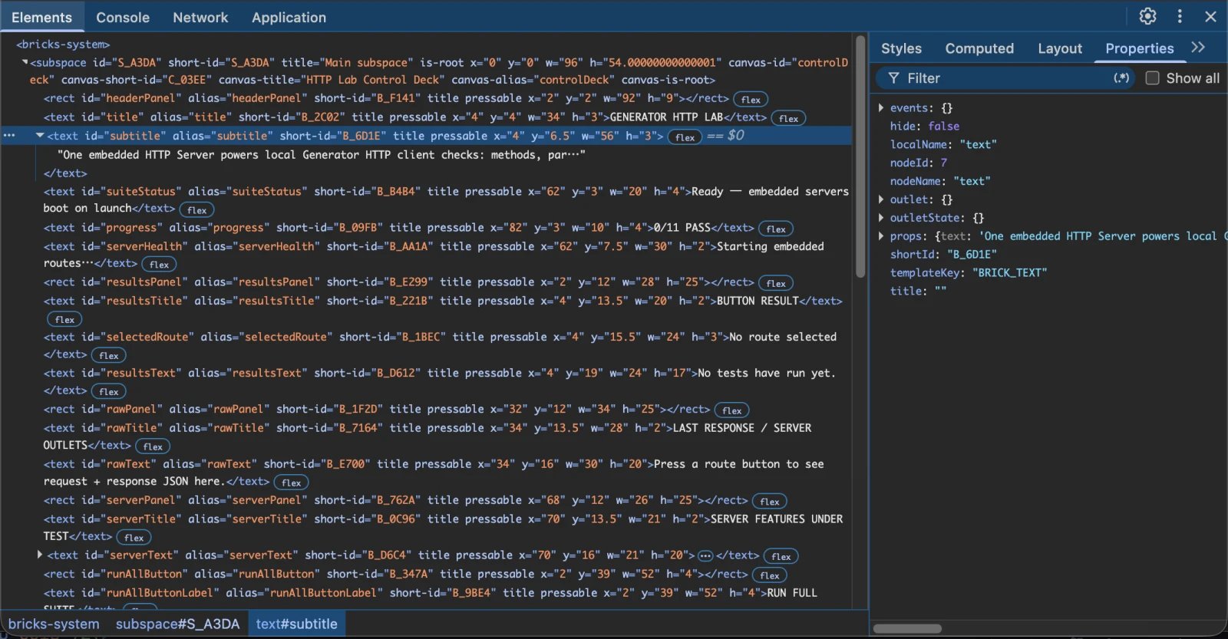
Task: Click the flex badge on serverTitle row
Action: tap(134, 538)
